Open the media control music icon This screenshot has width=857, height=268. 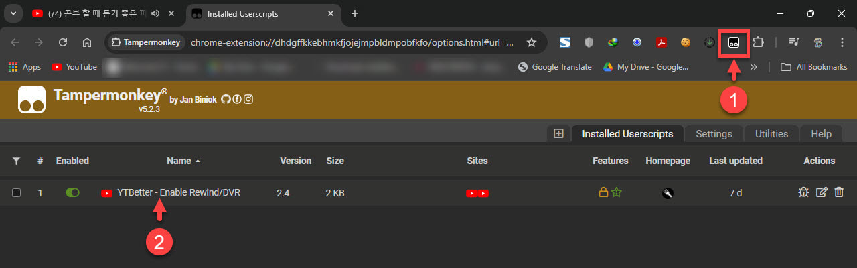tap(794, 42)
